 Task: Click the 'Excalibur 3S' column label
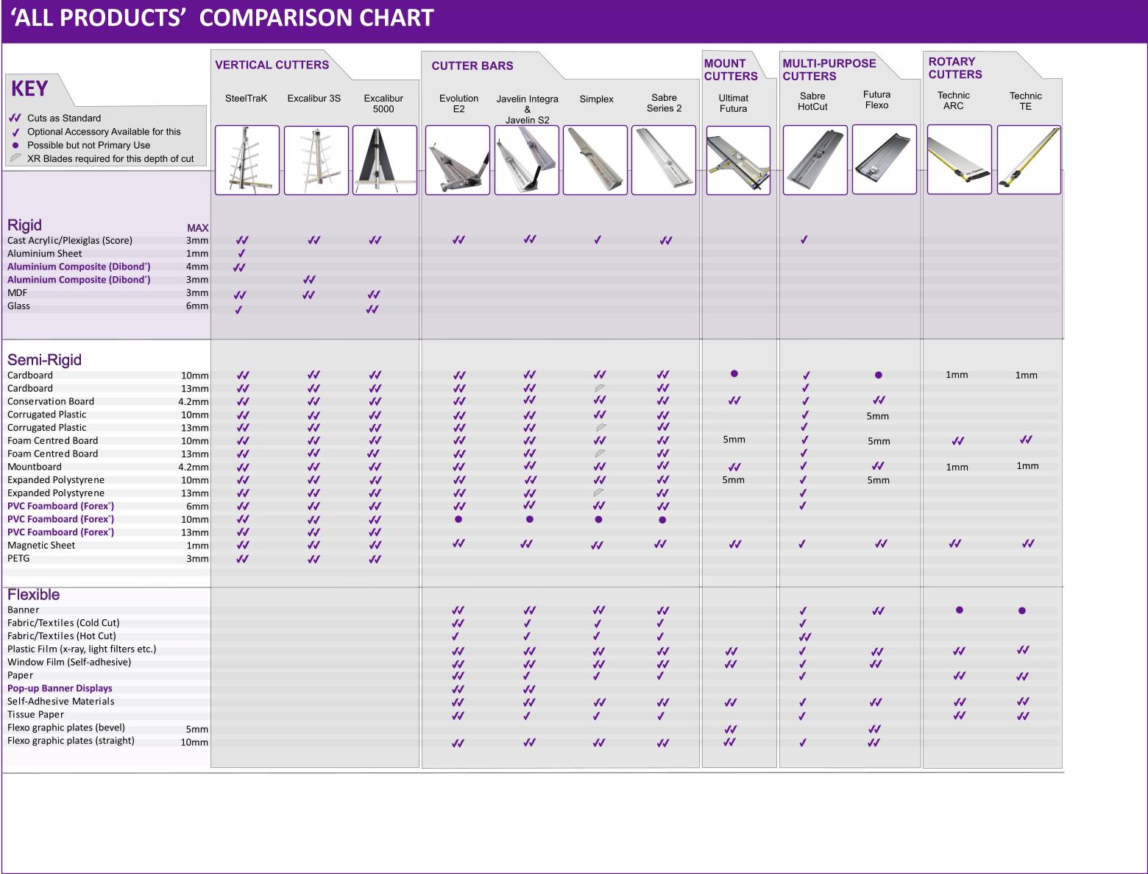[x=314, y=98]
